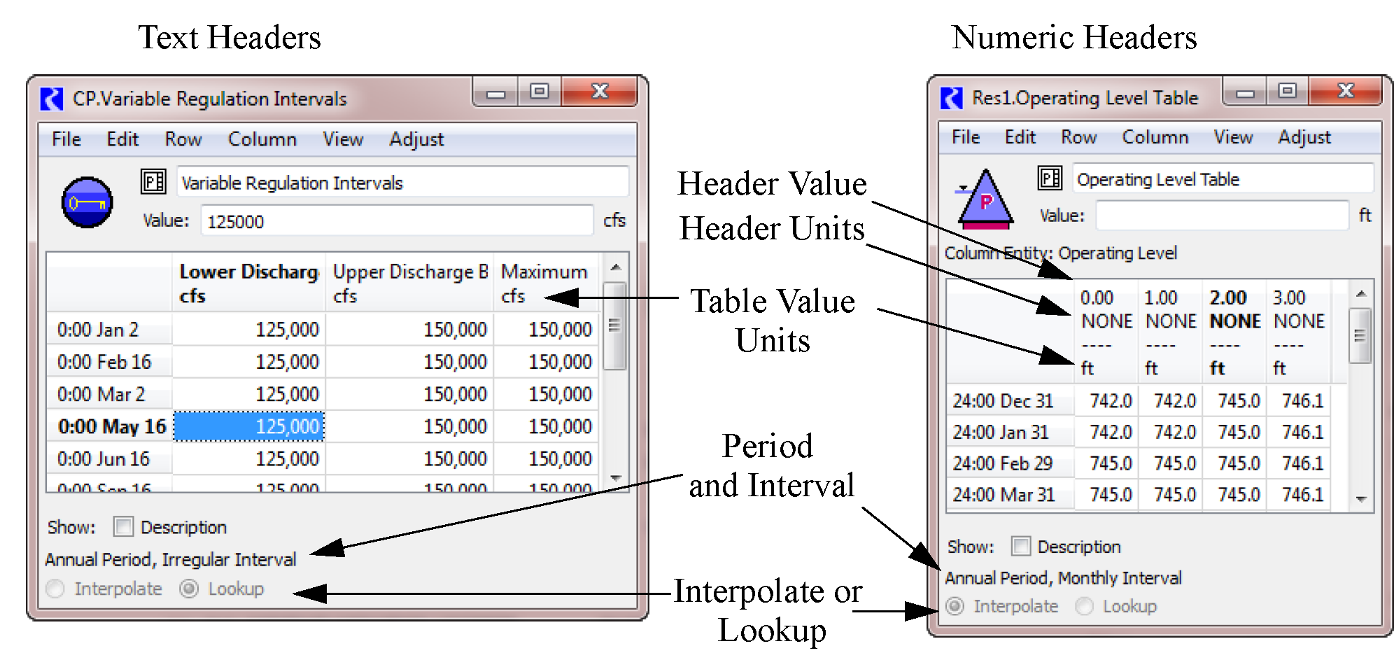Select the Lower Discharge column header
The width and height of the screenshot is (1394, 653).
click(248, 283)
